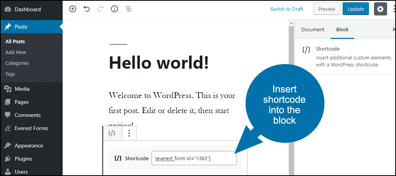Click the Add block plus icon

tap(73, 9)
